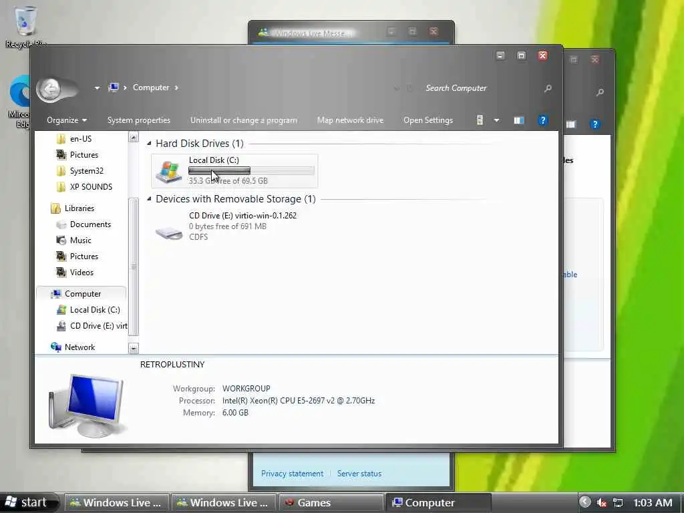Open Privacy statement link in Messenger window
This screenshot has height=513, width=684.
point(293,474)
